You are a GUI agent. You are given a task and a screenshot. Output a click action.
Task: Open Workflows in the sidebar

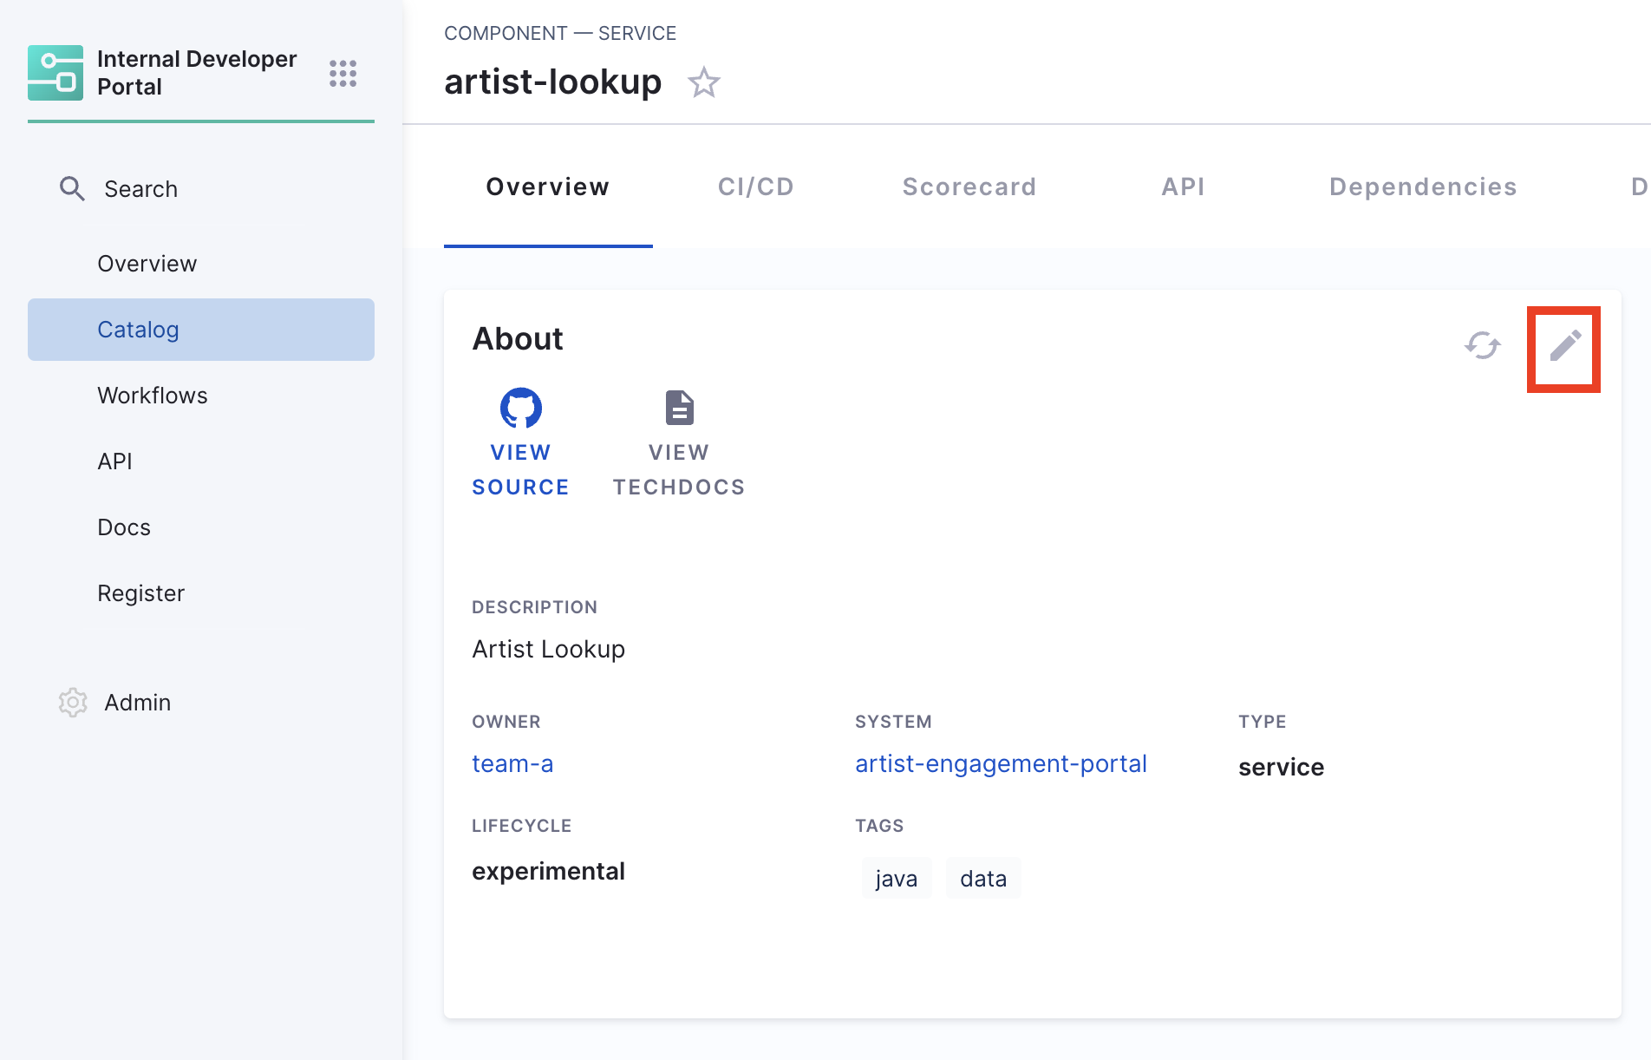[x=153, y=396]
